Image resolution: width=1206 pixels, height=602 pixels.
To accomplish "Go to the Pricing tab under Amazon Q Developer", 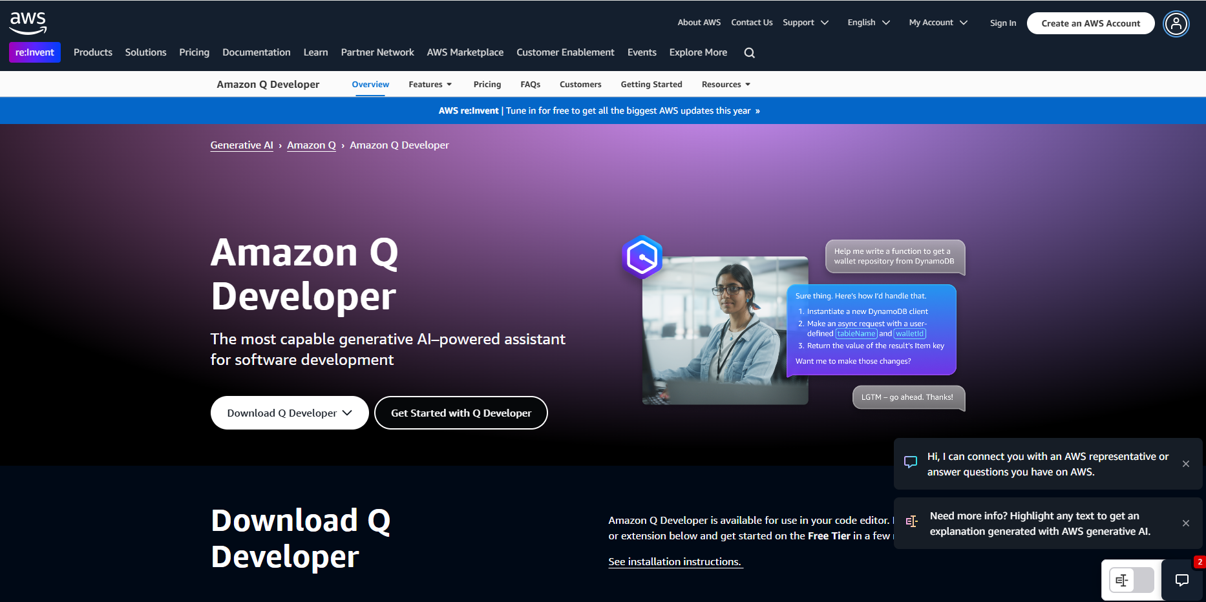I will tap(487, 85).
